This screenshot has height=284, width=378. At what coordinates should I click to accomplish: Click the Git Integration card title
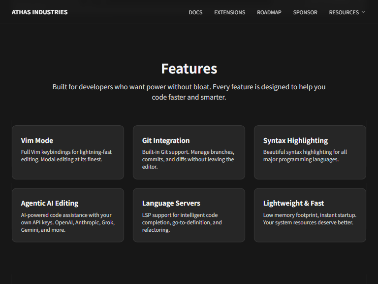166,141
